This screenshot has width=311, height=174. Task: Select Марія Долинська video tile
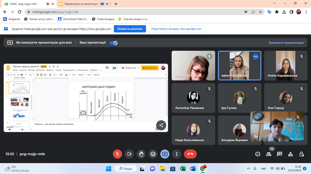(x=193, y=66)
